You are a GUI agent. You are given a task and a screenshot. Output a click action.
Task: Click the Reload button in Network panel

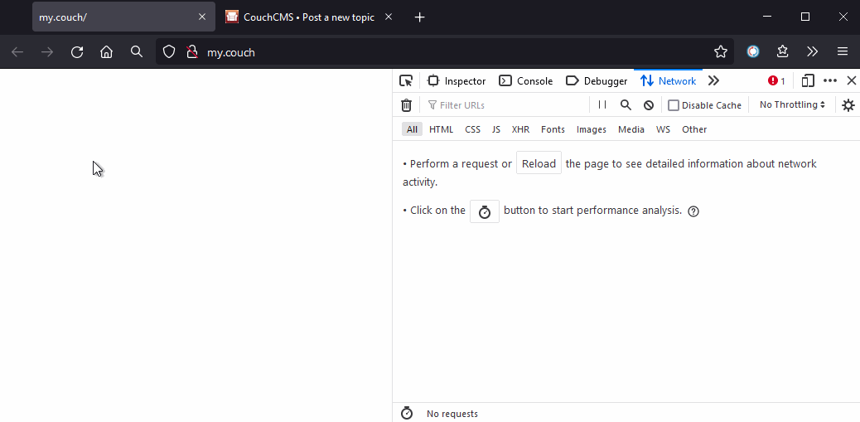(x=539, y=163)
